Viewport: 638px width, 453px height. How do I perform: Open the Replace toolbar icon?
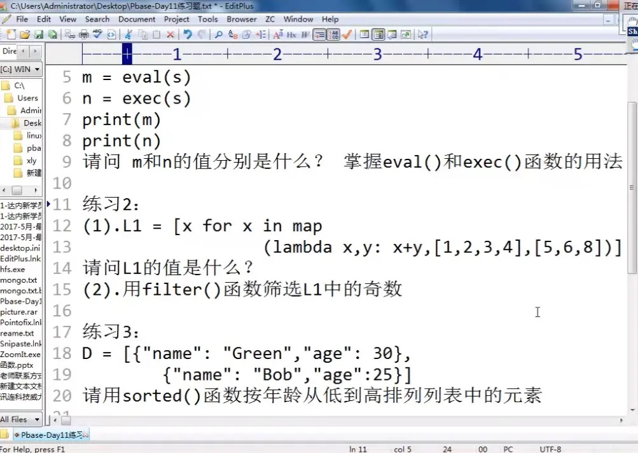pos(233,34)
